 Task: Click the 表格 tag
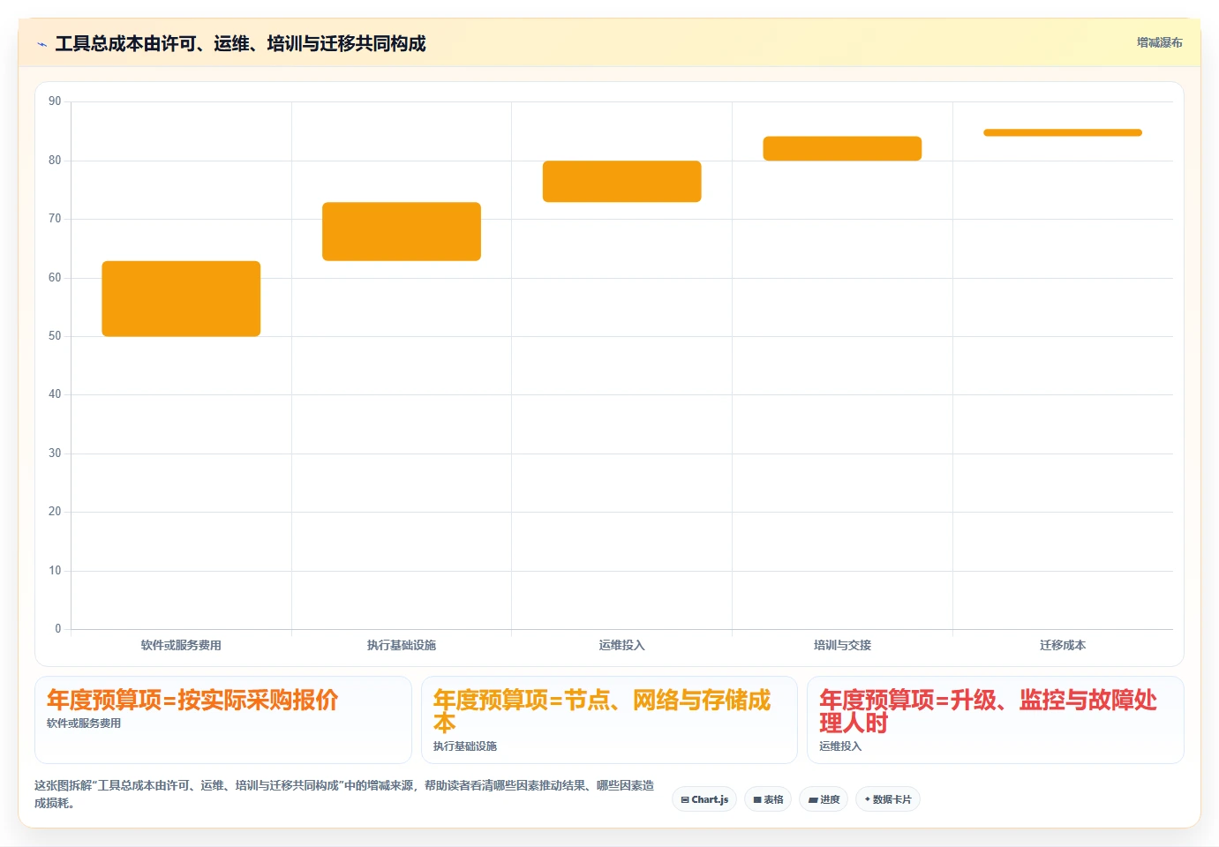[768, 799]
